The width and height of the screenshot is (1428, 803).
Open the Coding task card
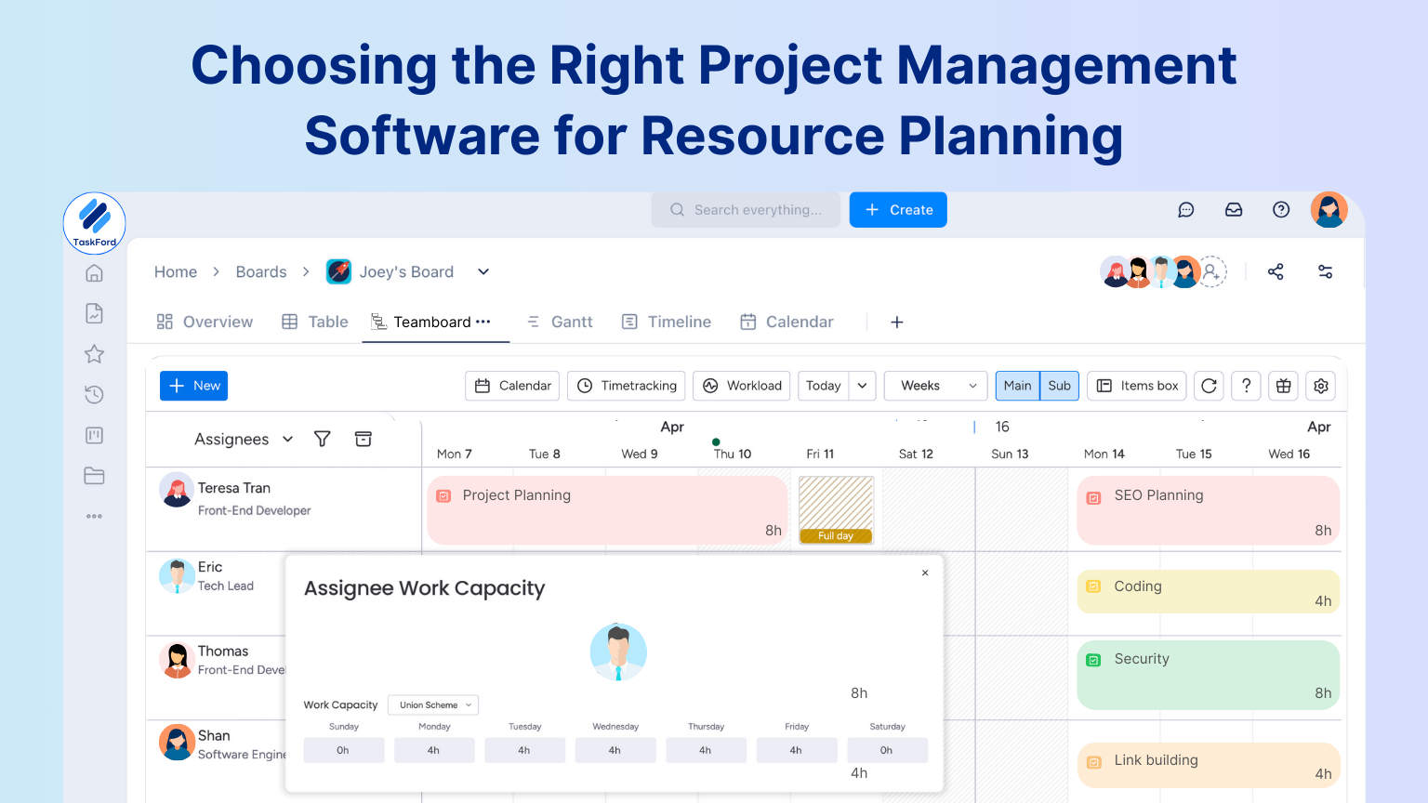(1208, 591)
